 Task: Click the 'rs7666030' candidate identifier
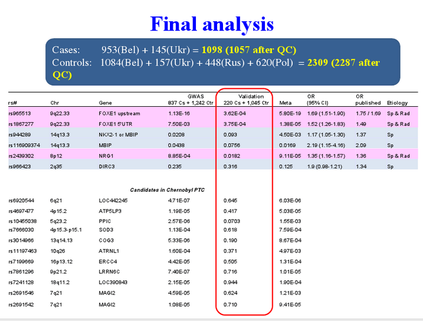pyautogui.click(x=21, y=230)
